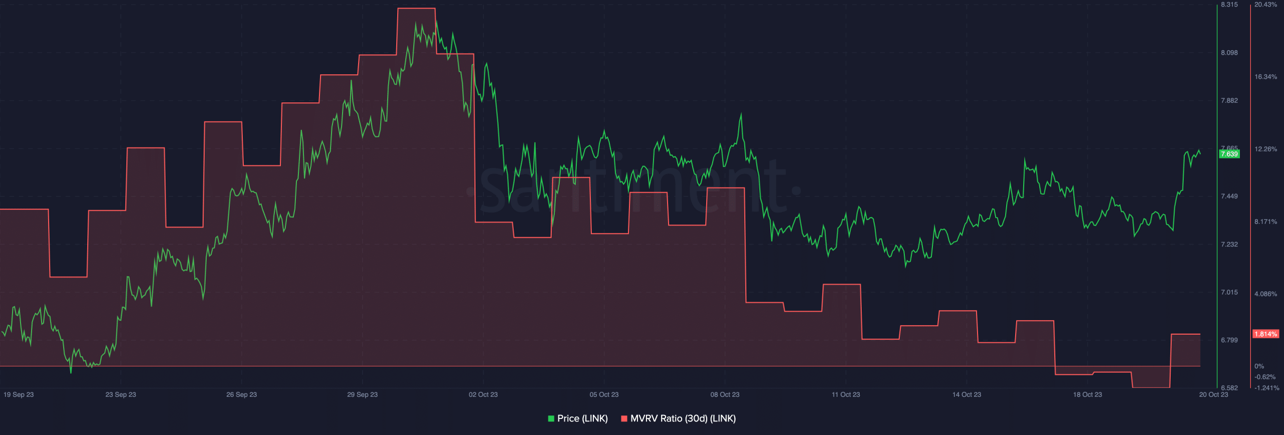The height and width of the screenshot is (435, 1284).
Task: Click the 23 Sep 23 date label
Action: [x=121, y=395]
